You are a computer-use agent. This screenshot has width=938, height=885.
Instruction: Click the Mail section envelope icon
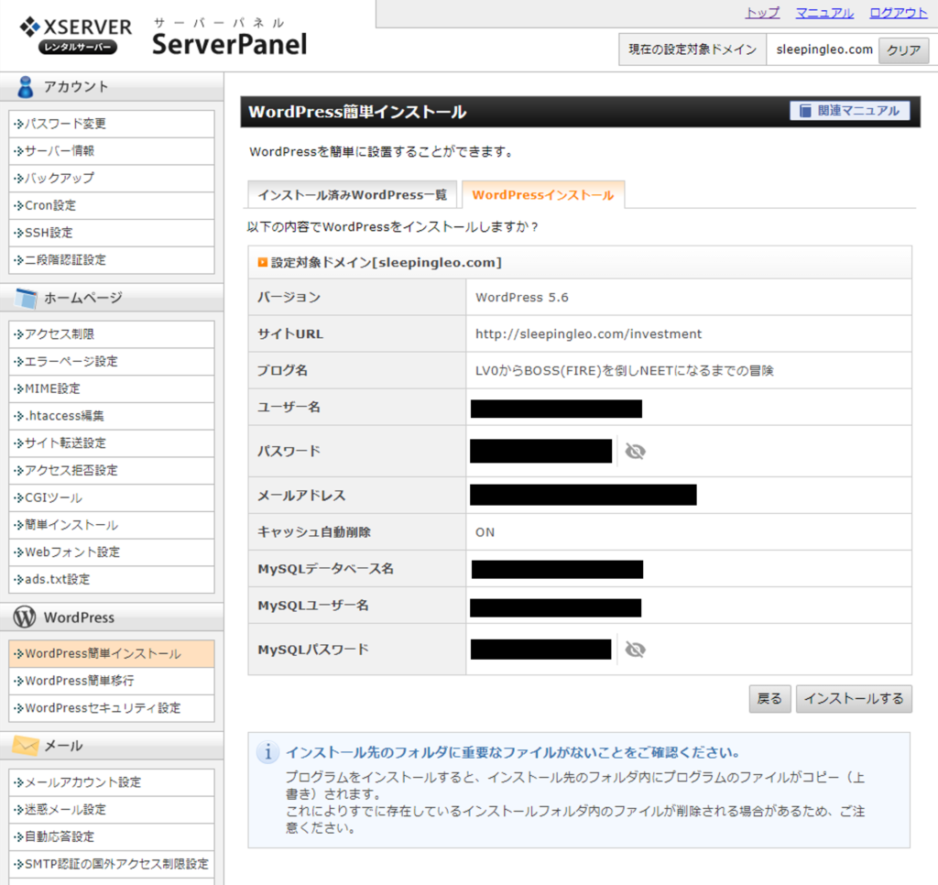[25, 745]
